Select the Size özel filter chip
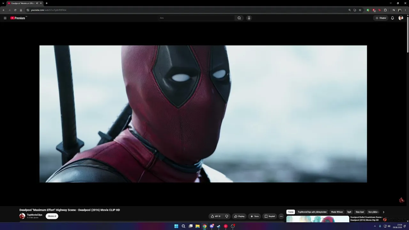 coord(360,212)
